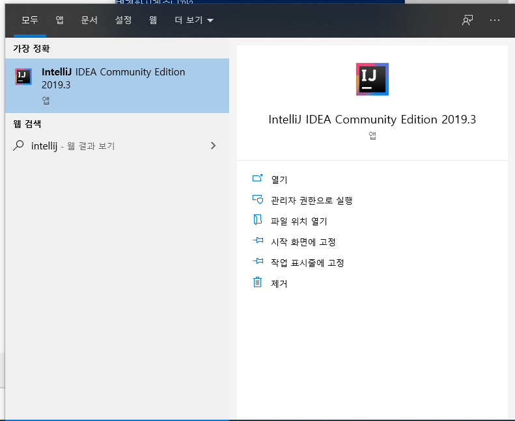Select 작업 표시줄에 고정
The height and width of the screenshot is (421, 515).
(x=307, y=262)
